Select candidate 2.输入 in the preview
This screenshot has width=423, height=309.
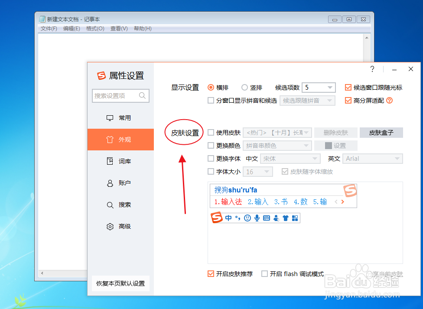[x=258, y=202]
